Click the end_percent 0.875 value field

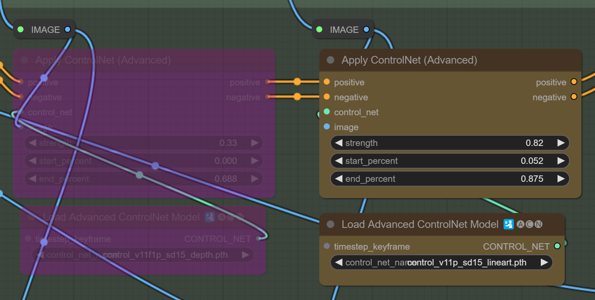point(450,179)
